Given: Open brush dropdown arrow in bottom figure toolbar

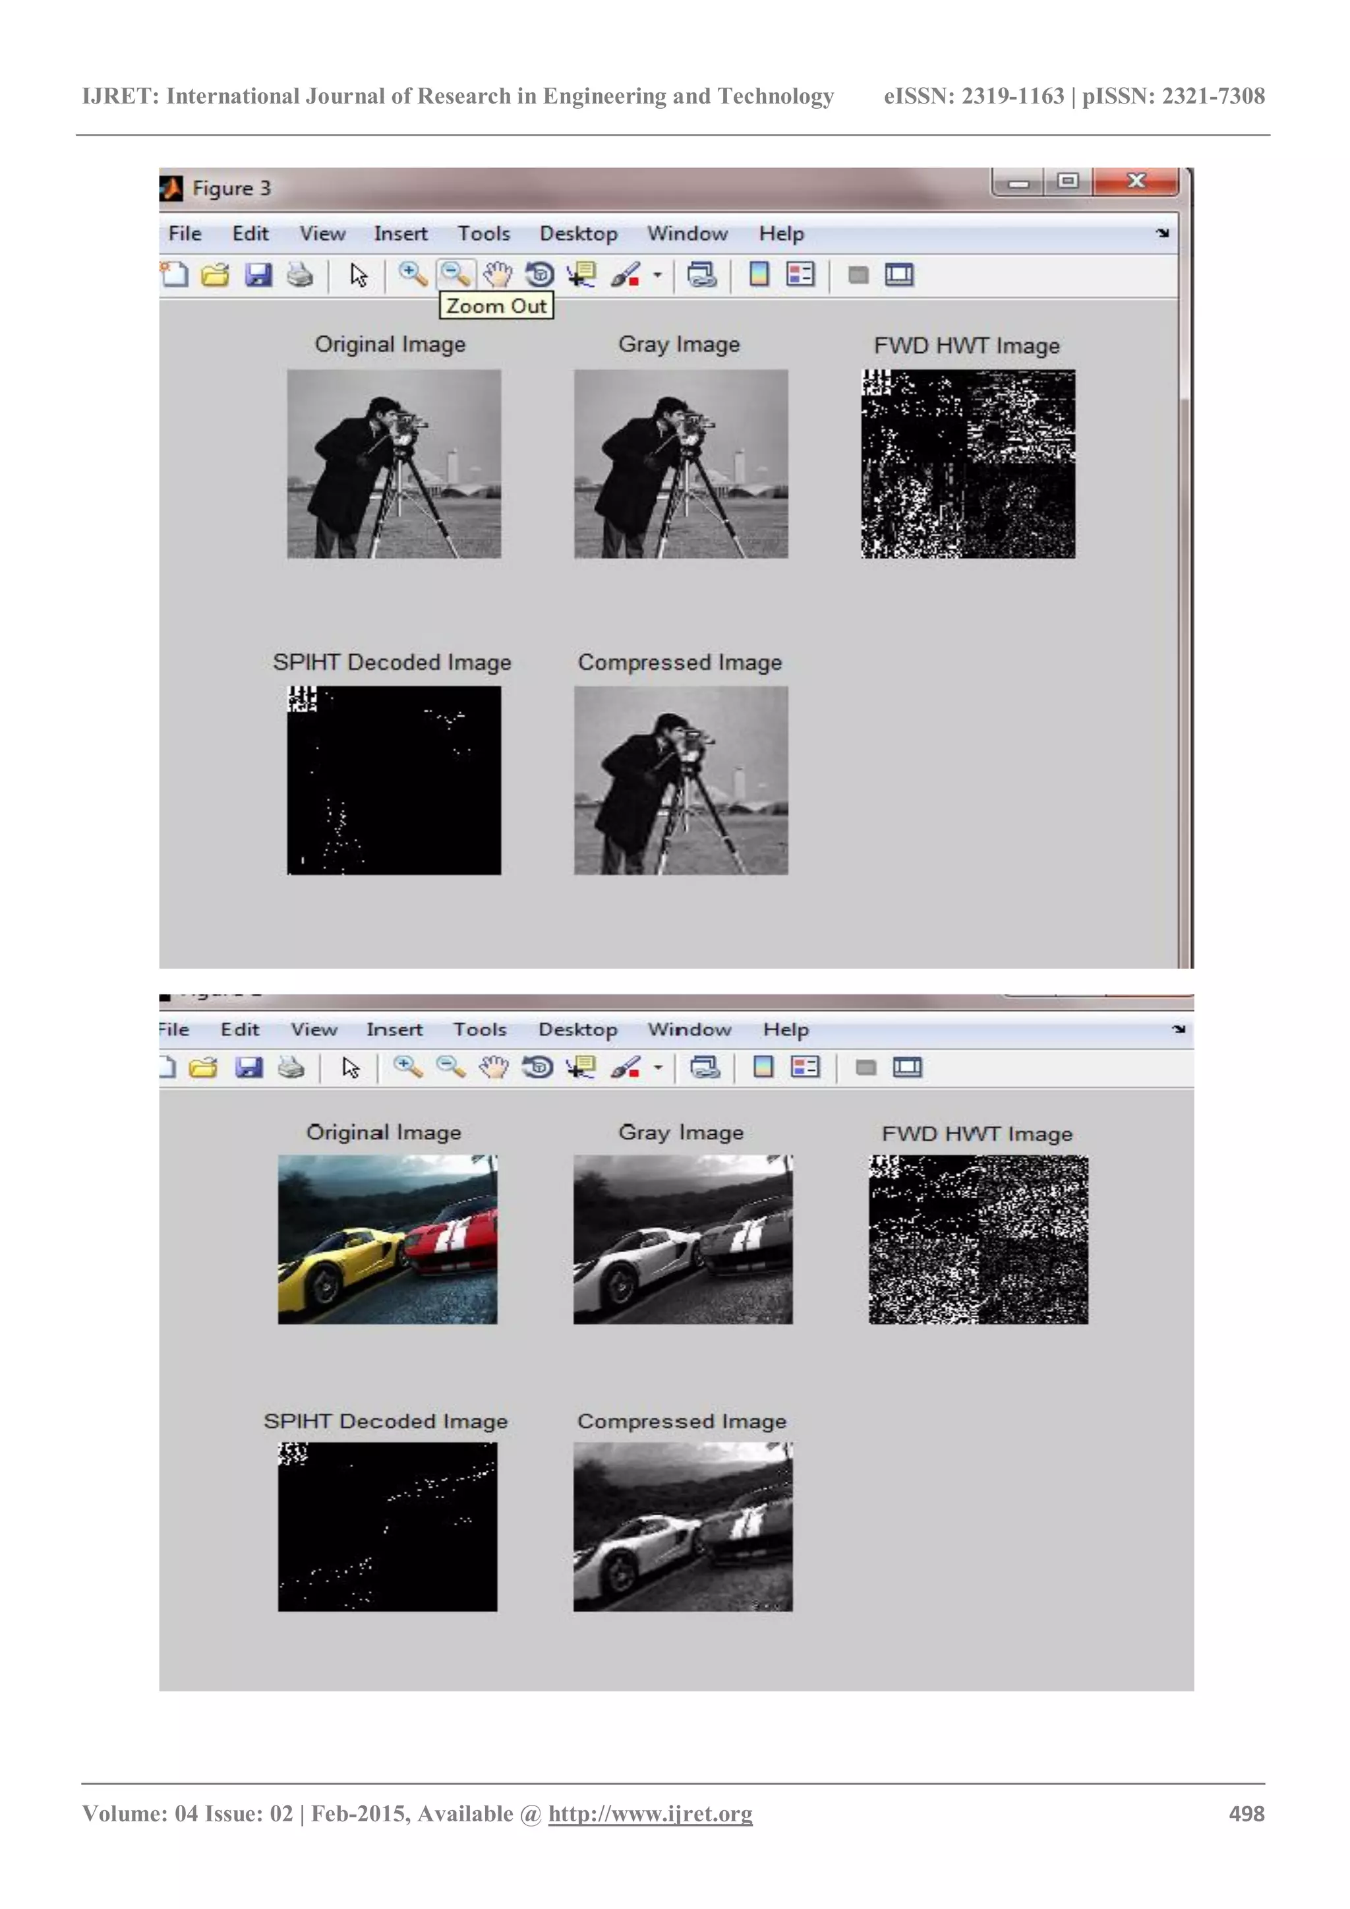Looking at the screenshot, I should 658,1067.
